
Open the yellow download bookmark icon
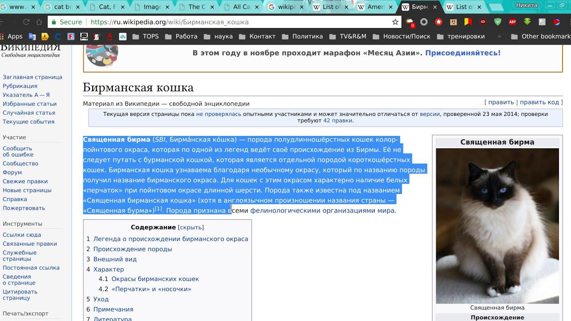45,37
